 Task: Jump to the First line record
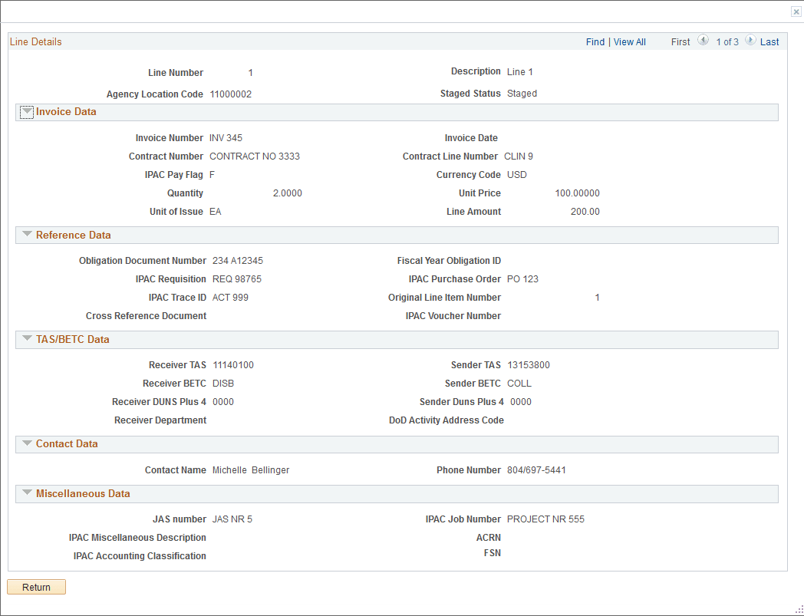click(680, 41)
